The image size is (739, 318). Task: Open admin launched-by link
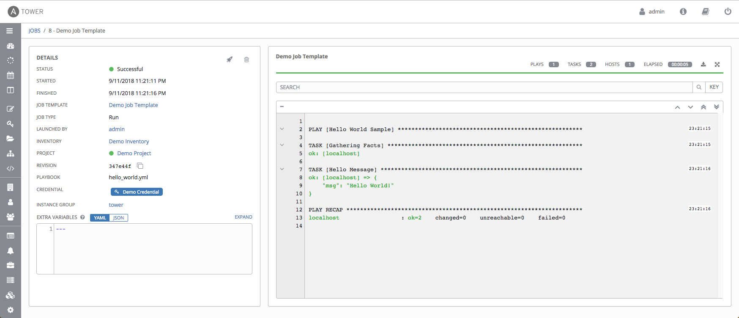click(x=117, y=129)
